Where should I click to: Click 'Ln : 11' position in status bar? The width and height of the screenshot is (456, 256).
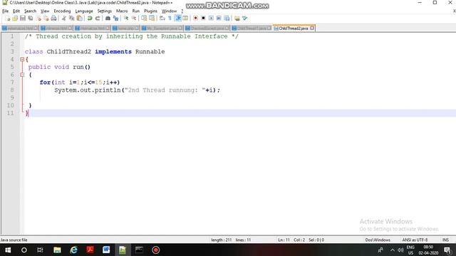tap(284, 240)
